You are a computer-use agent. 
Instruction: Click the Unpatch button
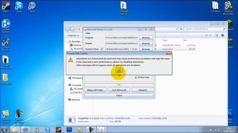[x=143, y=90]
